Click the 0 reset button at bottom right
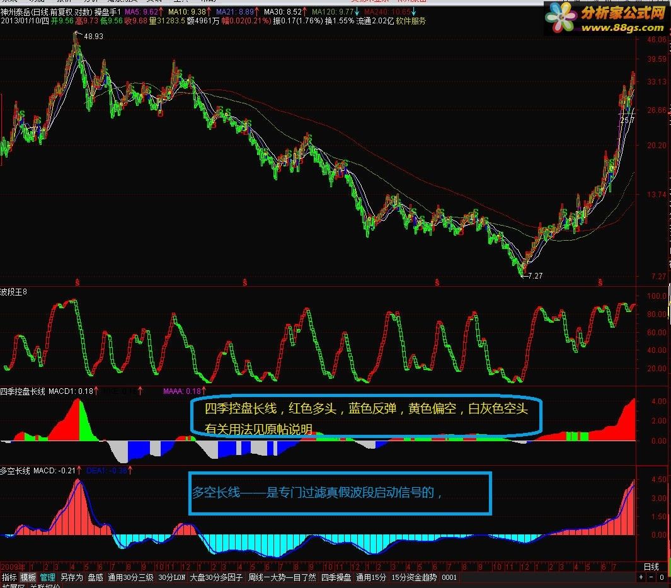The width and height of the screenshot is (671, 588). pyautogui.click(x=662, y=577)
